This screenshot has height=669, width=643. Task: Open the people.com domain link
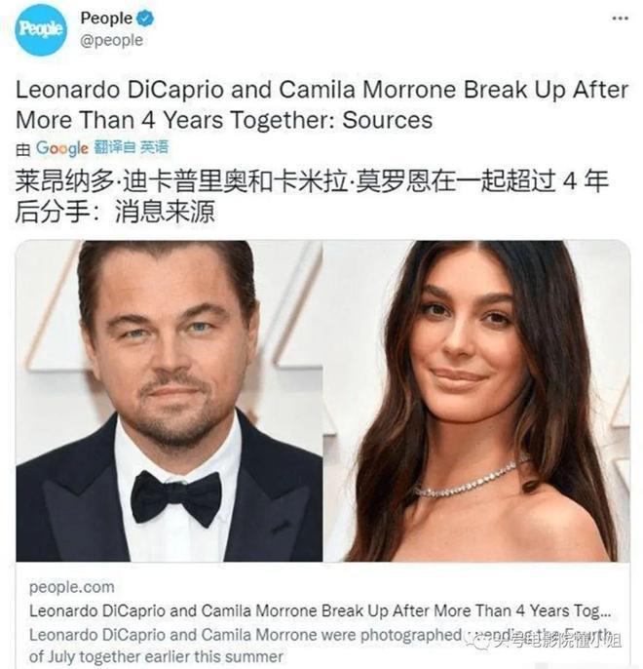[71, 587]
